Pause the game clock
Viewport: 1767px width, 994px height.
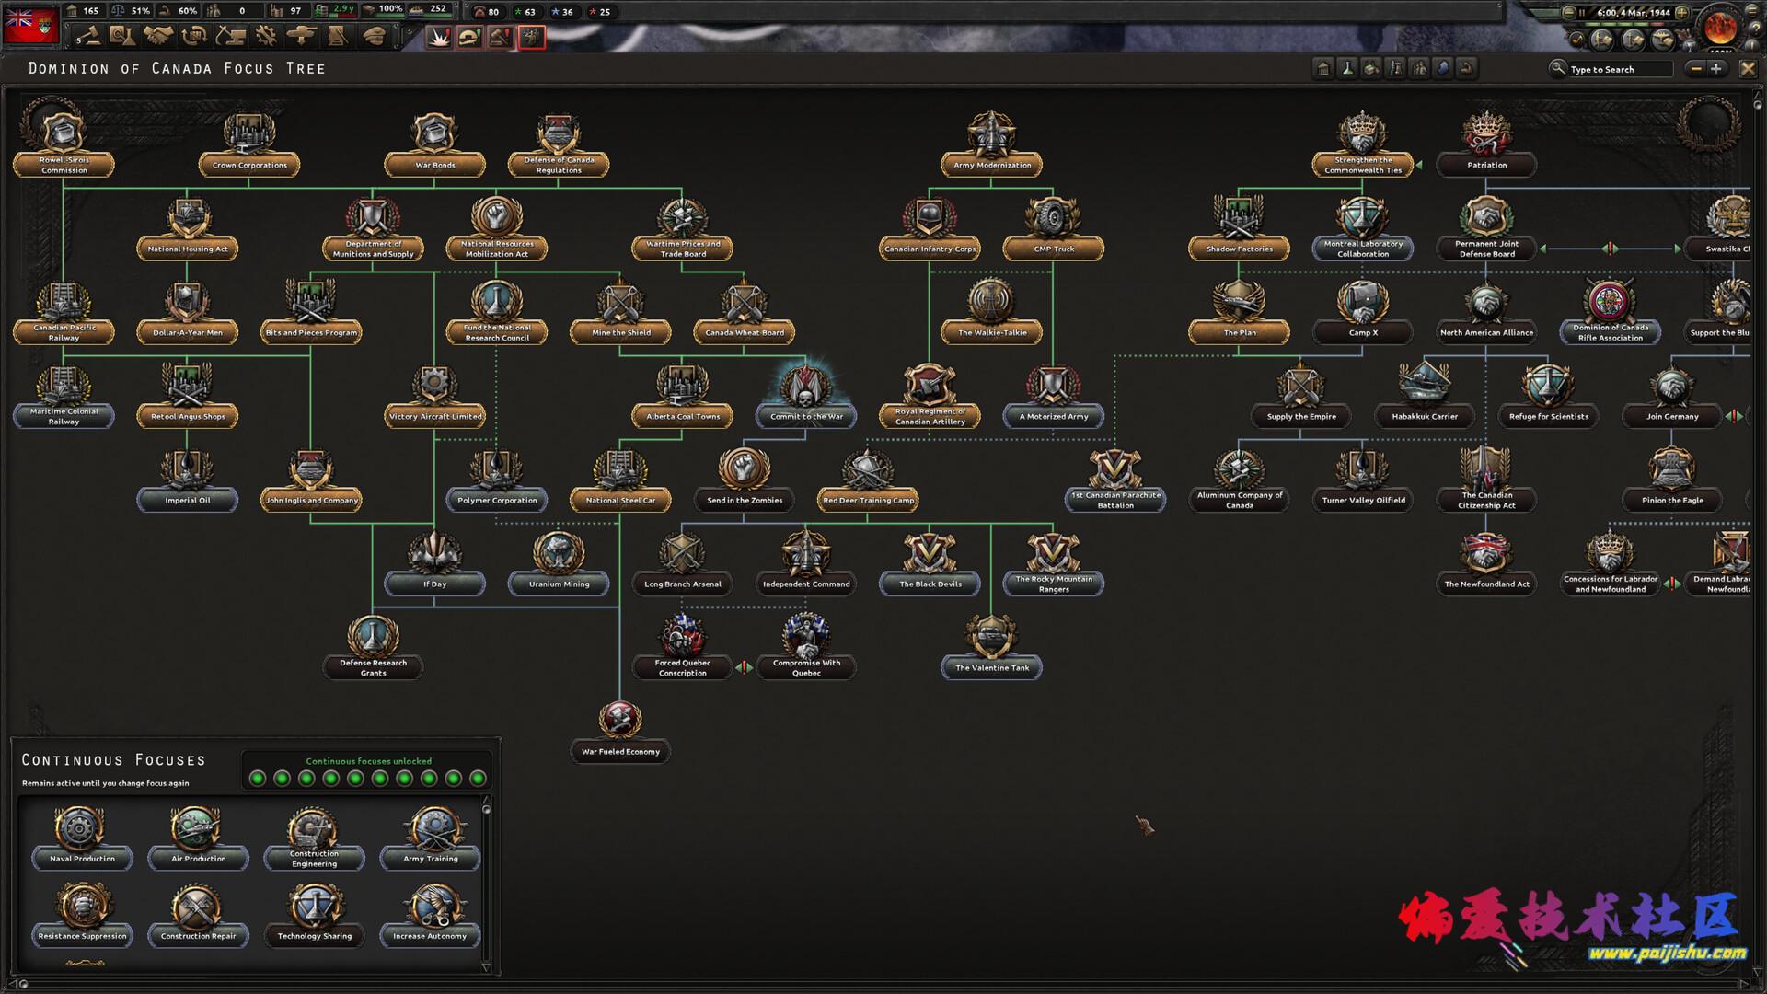coord(1582,13)
